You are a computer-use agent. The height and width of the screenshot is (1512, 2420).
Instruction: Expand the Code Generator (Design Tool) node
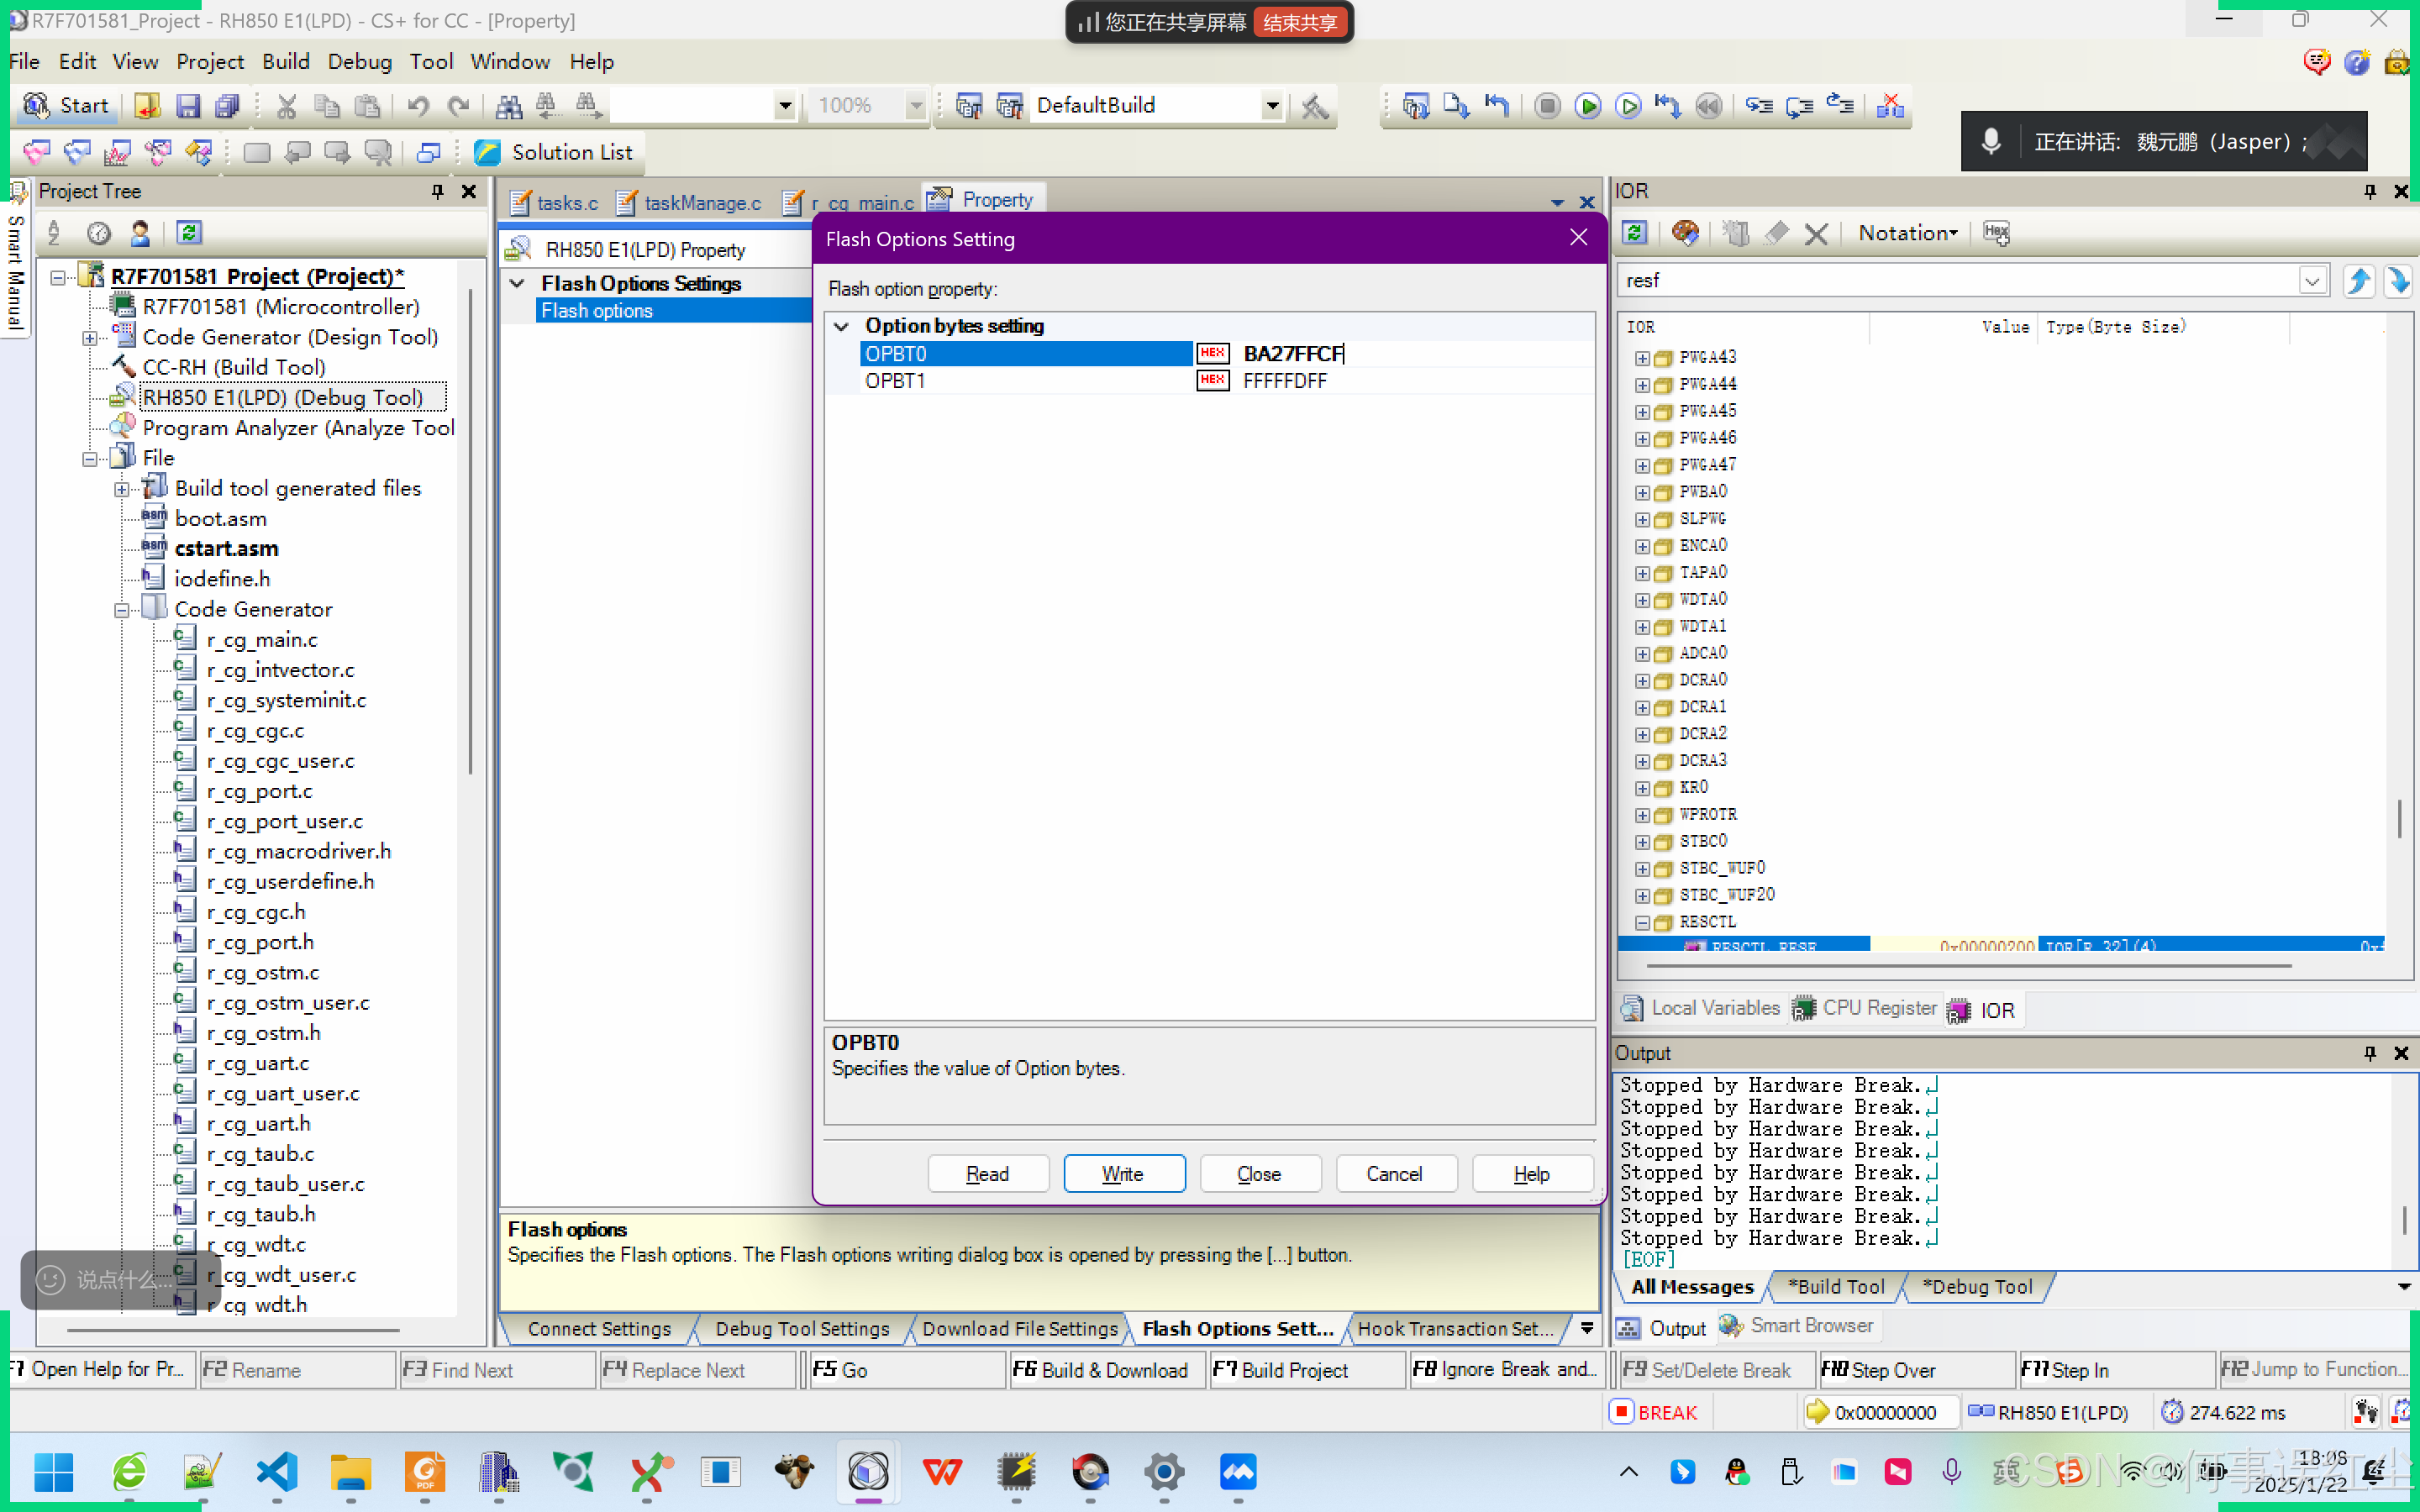coord(90,338)
